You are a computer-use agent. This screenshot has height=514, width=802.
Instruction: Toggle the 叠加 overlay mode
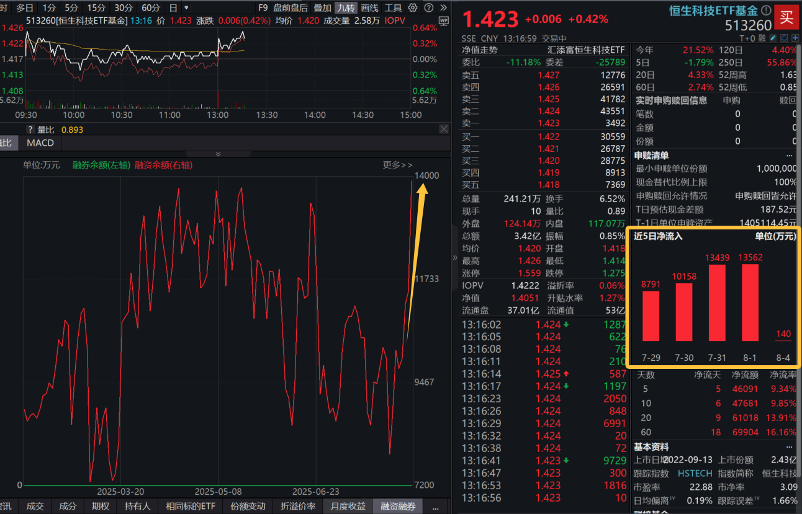[x=323, y=8]
